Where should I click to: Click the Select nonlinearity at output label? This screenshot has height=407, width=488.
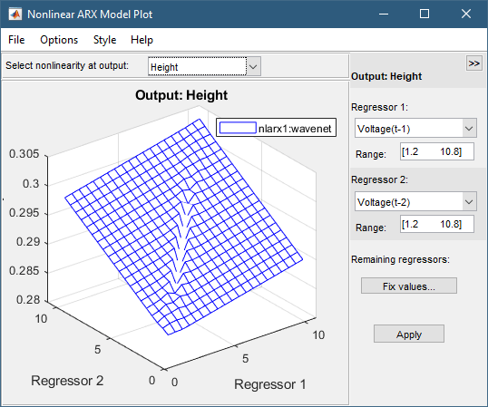(x=67, y=65)
